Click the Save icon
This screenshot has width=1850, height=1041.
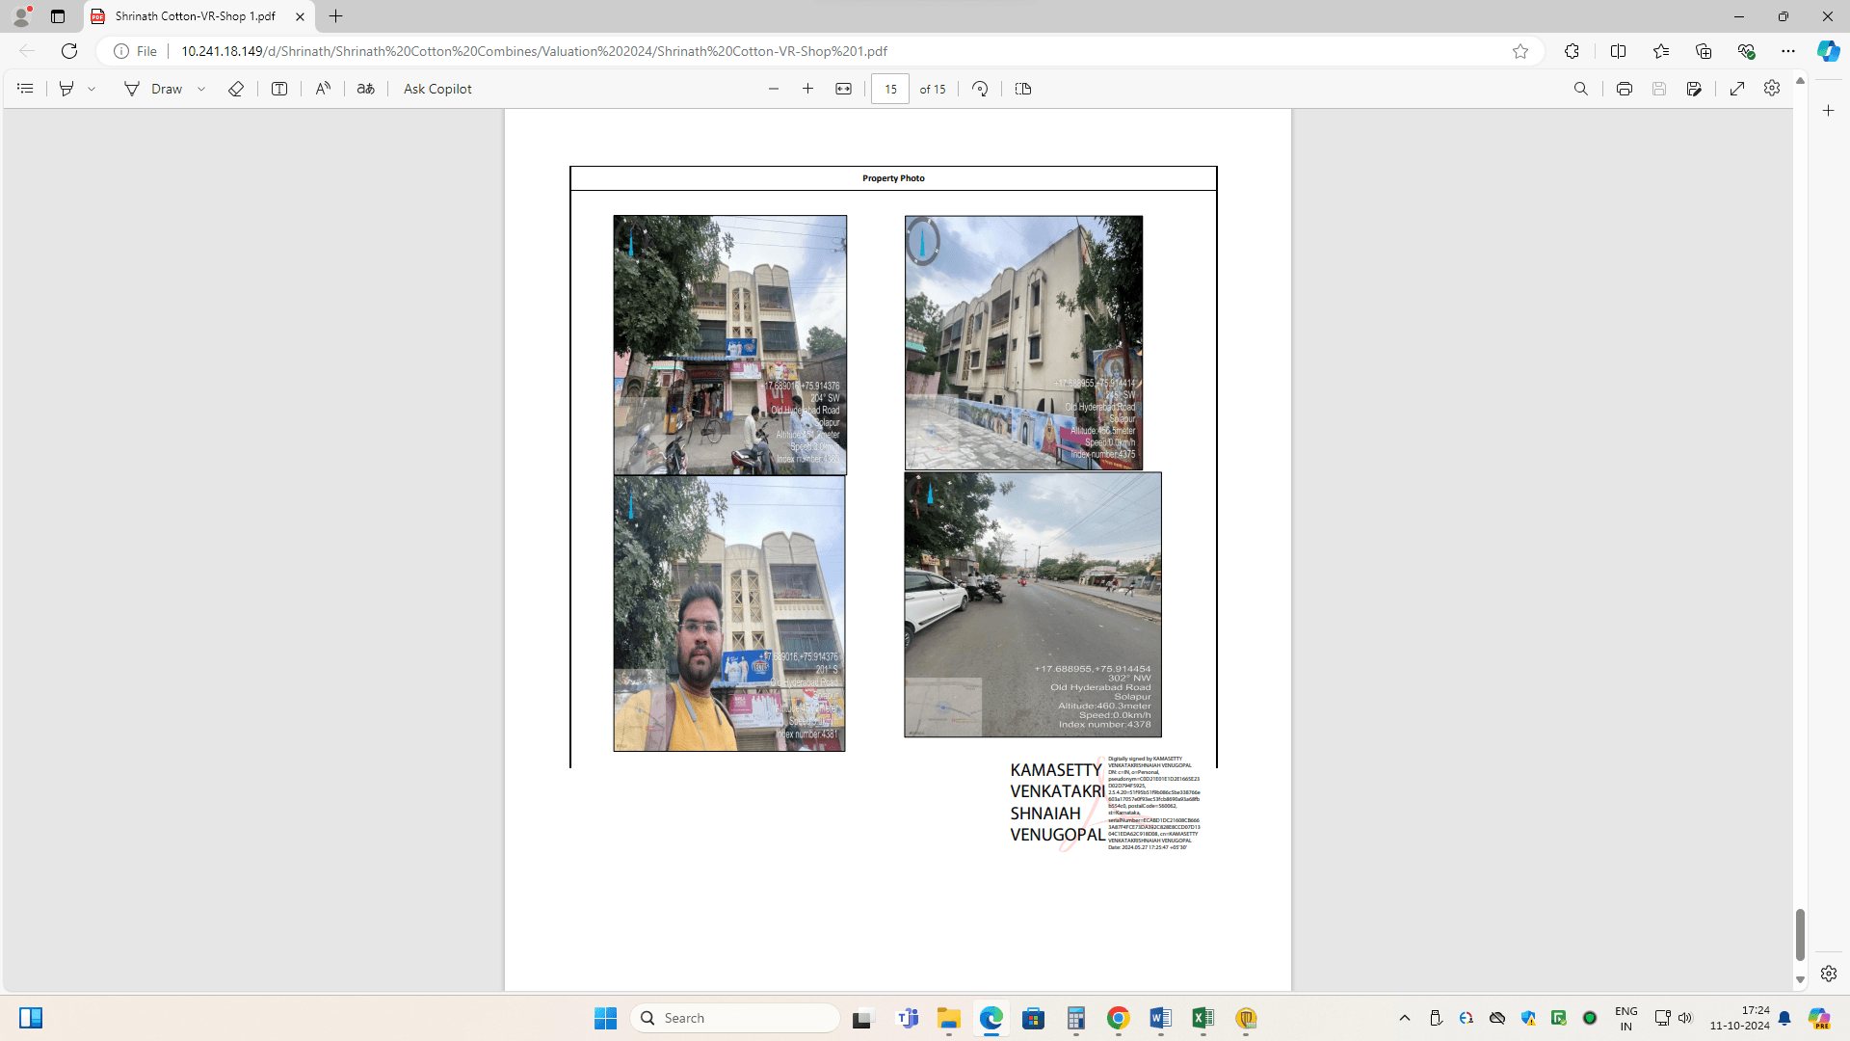[x=1659, y=89]
